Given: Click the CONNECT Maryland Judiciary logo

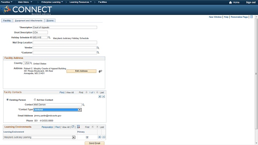Looking at the screenshot, I should pyautogui.click(x=27, y=10).
